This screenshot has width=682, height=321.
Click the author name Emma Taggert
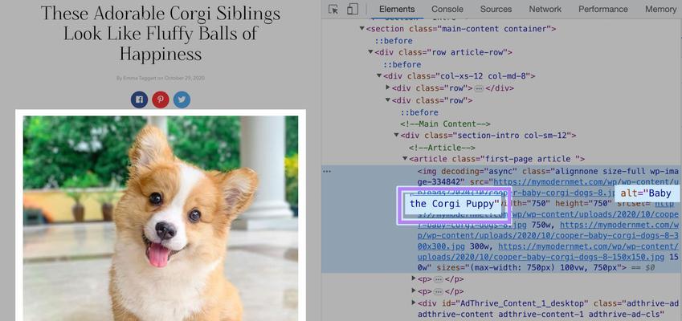click(x=139, y=78)
